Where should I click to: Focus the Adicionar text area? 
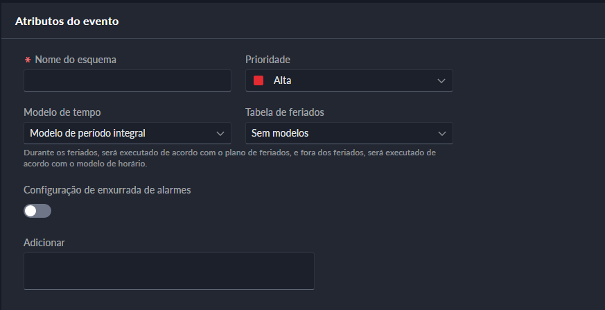pyautogui.click(x=168, y=270)
